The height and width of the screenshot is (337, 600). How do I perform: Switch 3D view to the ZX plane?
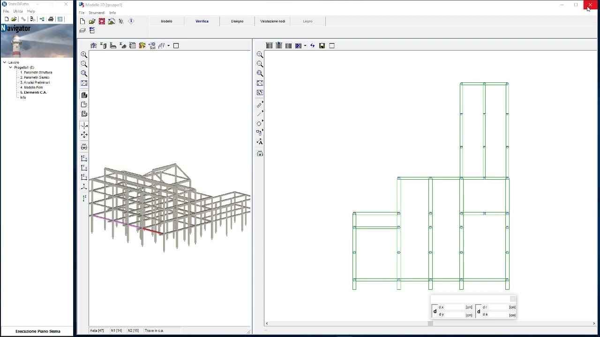84,158
